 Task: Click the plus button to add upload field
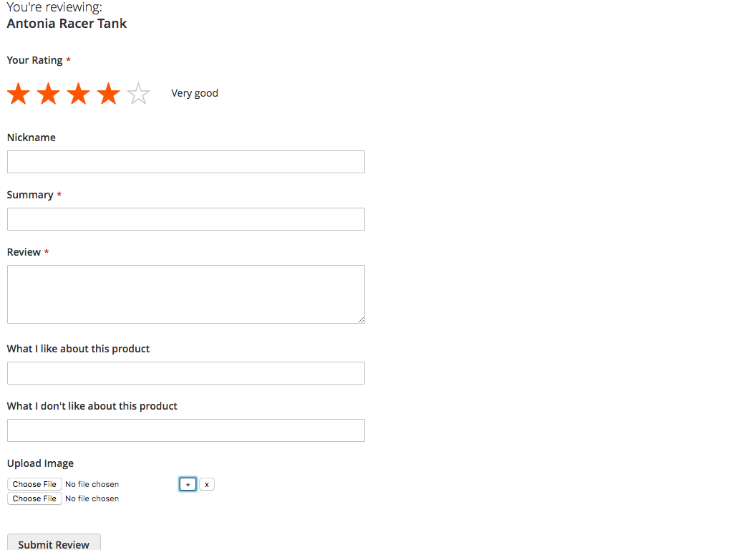pos(188,485)
